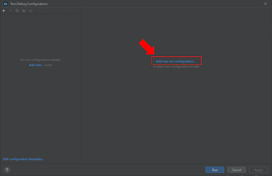Close the Run/Debug Configurations dialog
Screen dimensions: 272x176
(265, 4)
